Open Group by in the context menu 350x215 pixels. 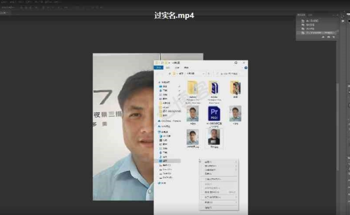(219, 170)
